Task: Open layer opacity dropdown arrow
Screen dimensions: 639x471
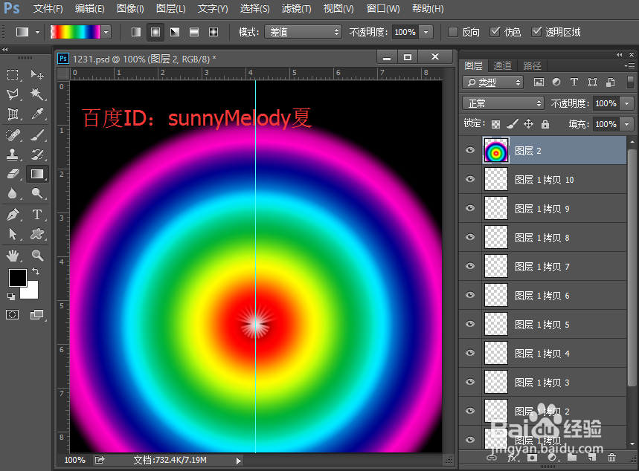Action: pyautogui.click(x=627, y=103)
